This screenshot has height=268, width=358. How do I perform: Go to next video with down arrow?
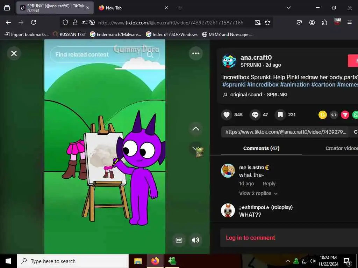click(x=196, y=149)
